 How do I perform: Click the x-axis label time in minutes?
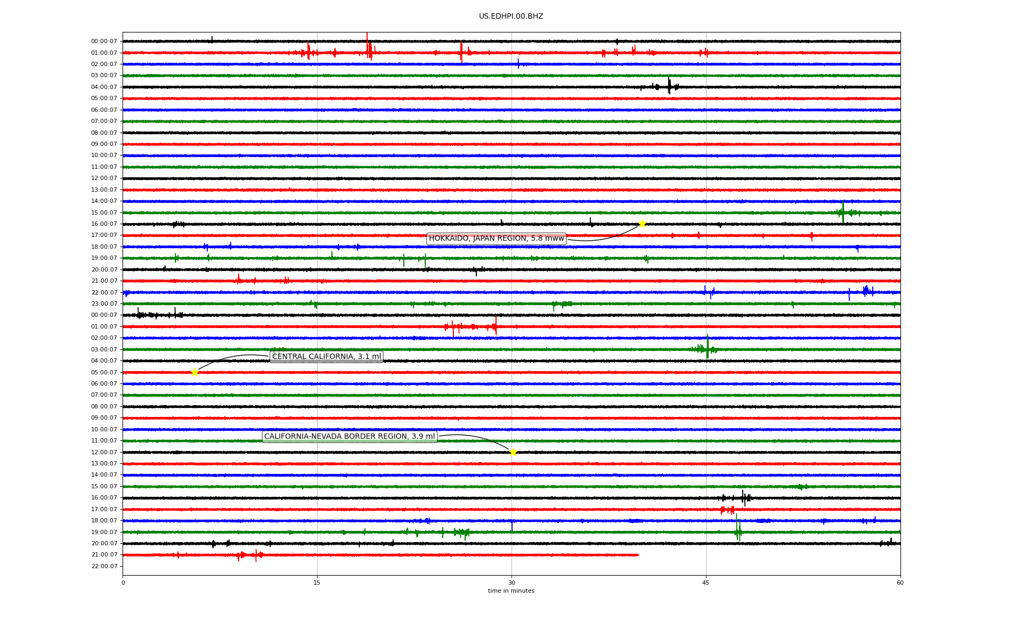tap(511, 591)
